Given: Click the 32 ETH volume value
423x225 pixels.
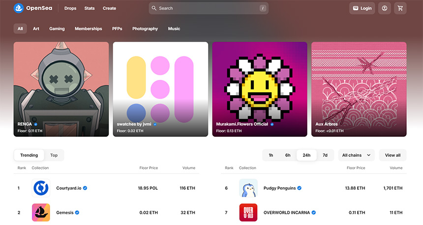Looking at the screenshot, I should coord(188,212).
